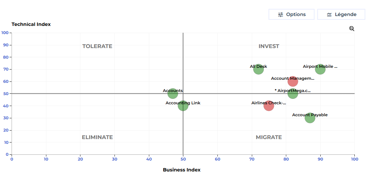367x181 pixels.
Task: Click the zoom magnifier icon above chart
Action: pyautogui.click(x=352, y=29)
